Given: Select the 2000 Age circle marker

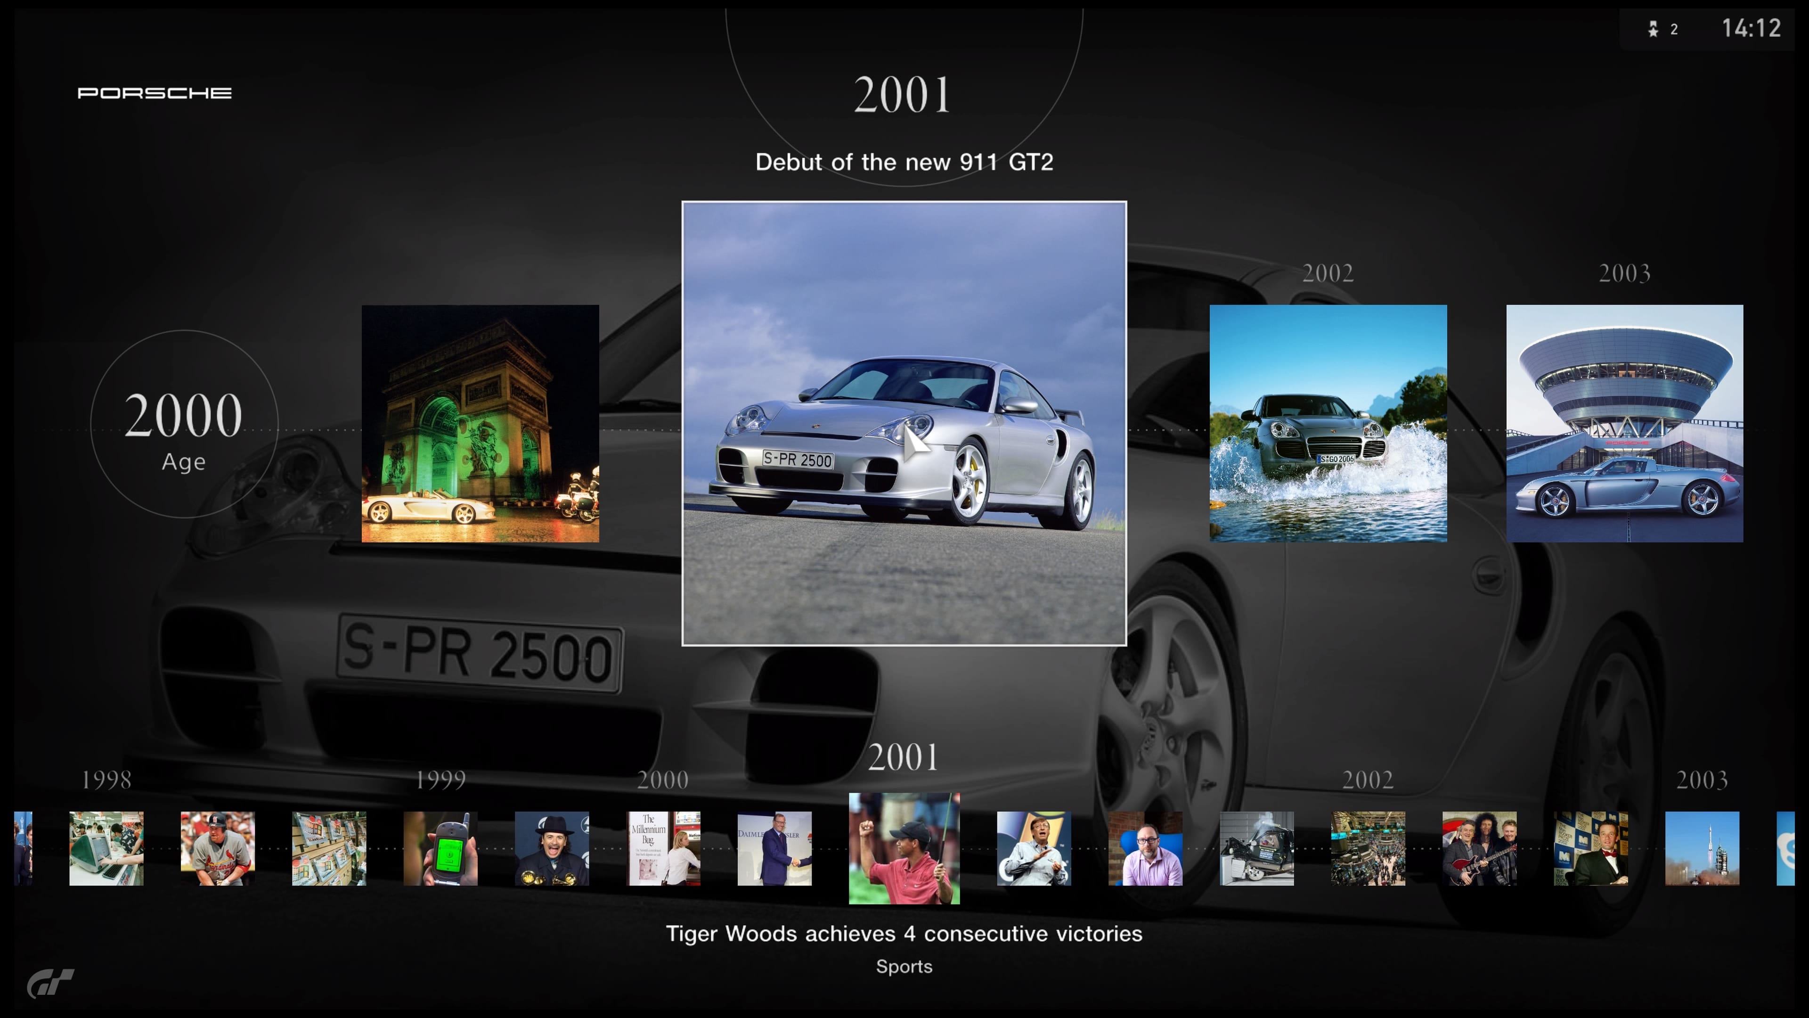Looking at the screenshot, I should point(184,424).
